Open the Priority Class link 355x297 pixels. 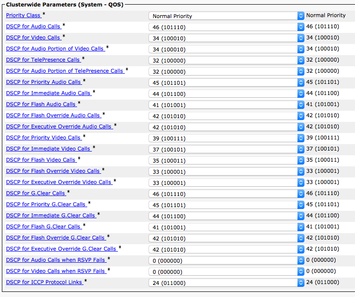tap(24, 15)
